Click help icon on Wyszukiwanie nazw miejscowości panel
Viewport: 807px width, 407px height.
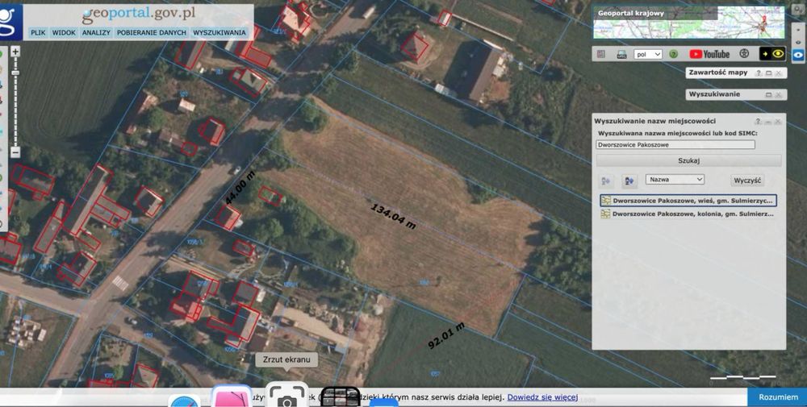point(758,121)
